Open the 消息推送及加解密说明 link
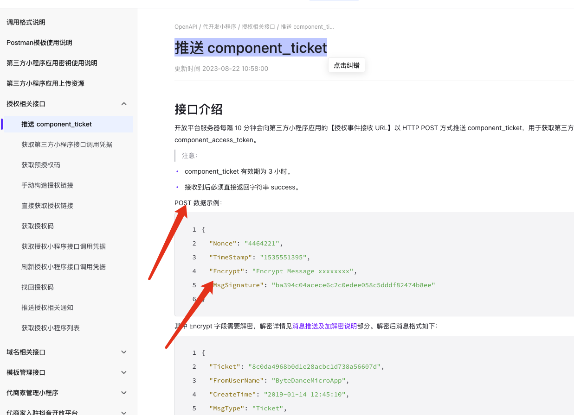This screenshot has width=574, height=415. tap(324, 326)
